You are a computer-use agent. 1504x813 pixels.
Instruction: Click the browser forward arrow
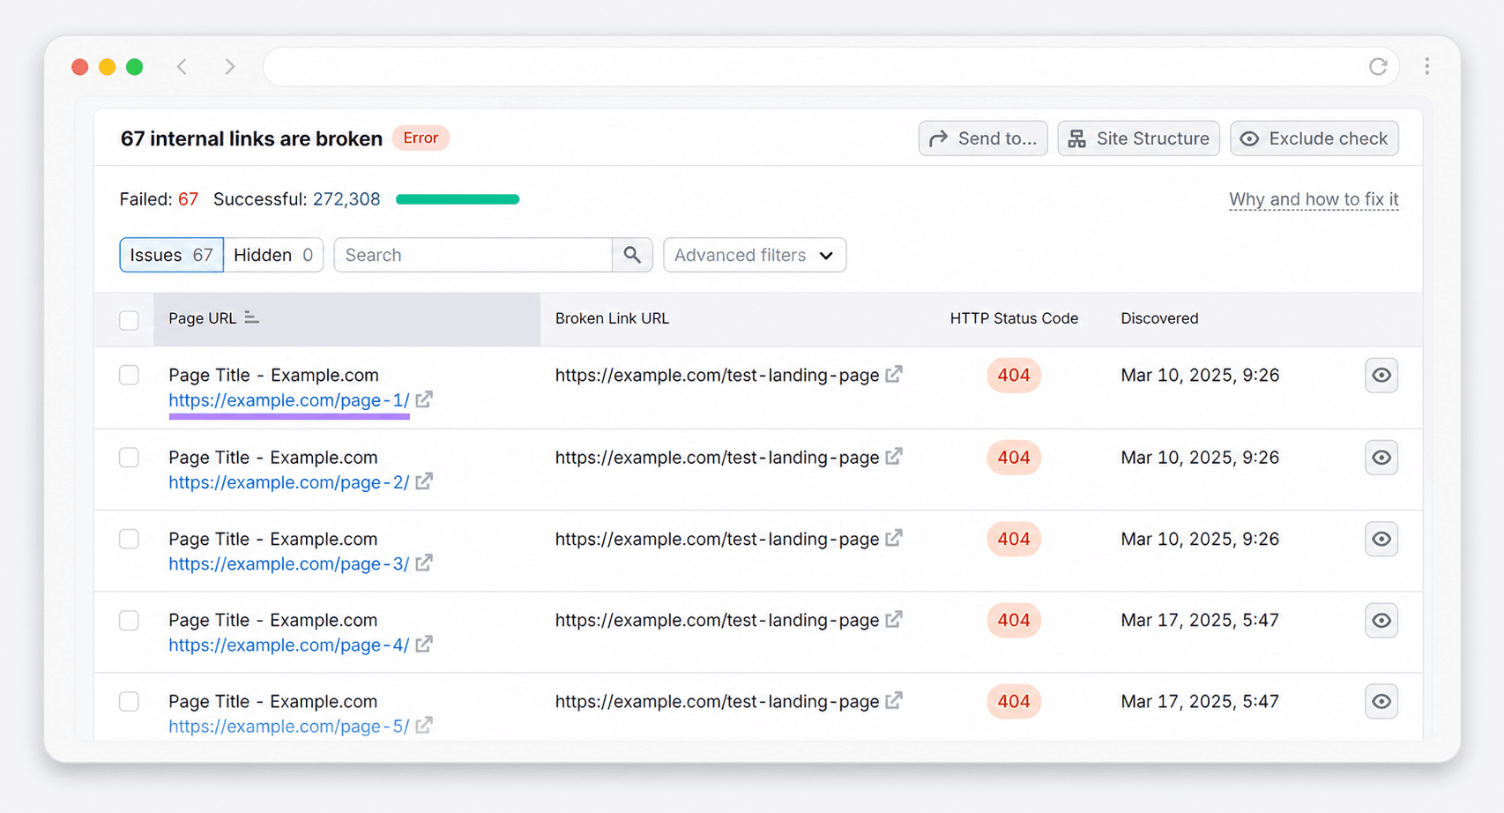click(229, 66)
